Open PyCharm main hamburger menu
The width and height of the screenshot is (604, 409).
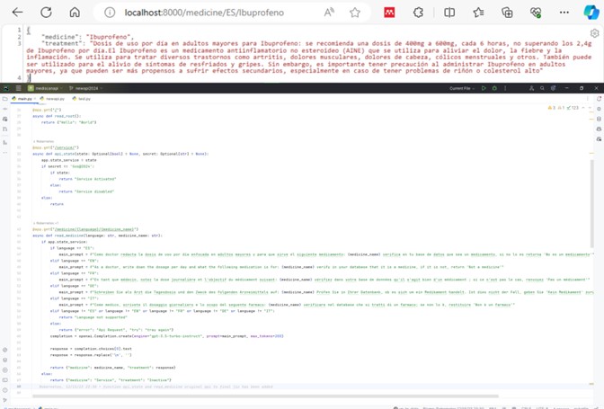click(18, 88)
